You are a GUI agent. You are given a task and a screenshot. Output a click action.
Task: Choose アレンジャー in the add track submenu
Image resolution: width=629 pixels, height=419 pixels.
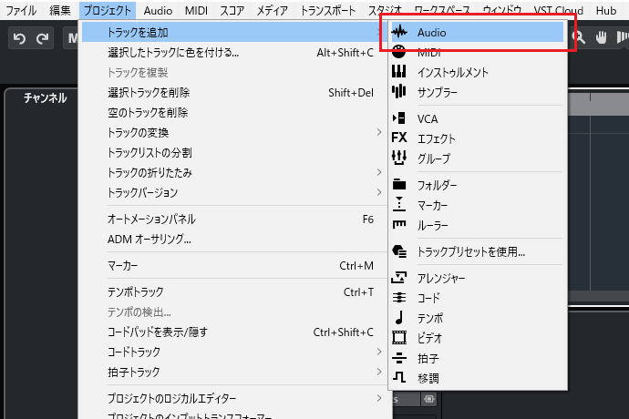(478, 278)
